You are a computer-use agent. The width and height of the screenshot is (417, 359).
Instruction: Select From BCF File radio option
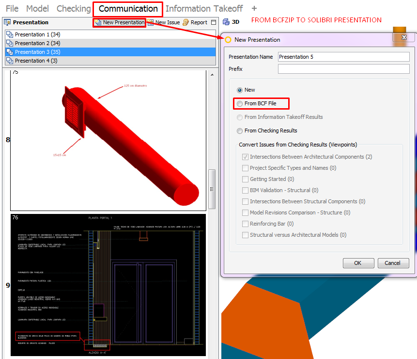tap(240, 104)
